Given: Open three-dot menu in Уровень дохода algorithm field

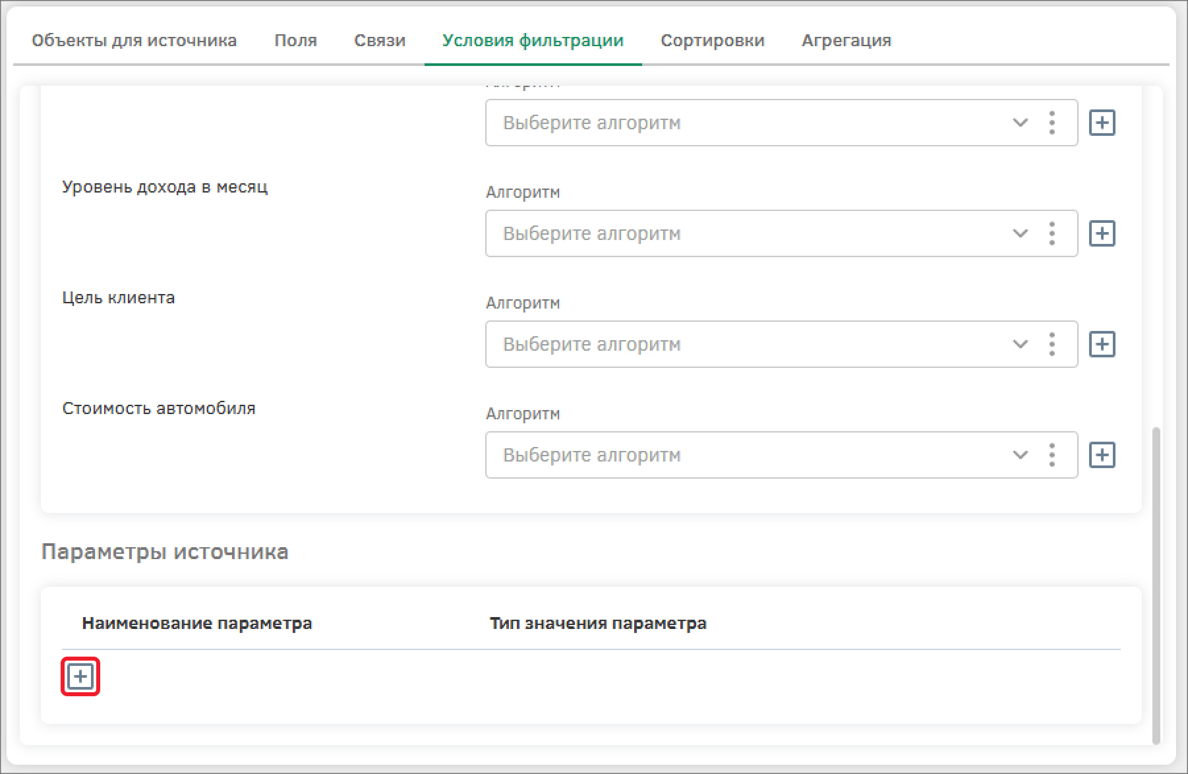Looking at the screenshot, I should point(1052,233).
